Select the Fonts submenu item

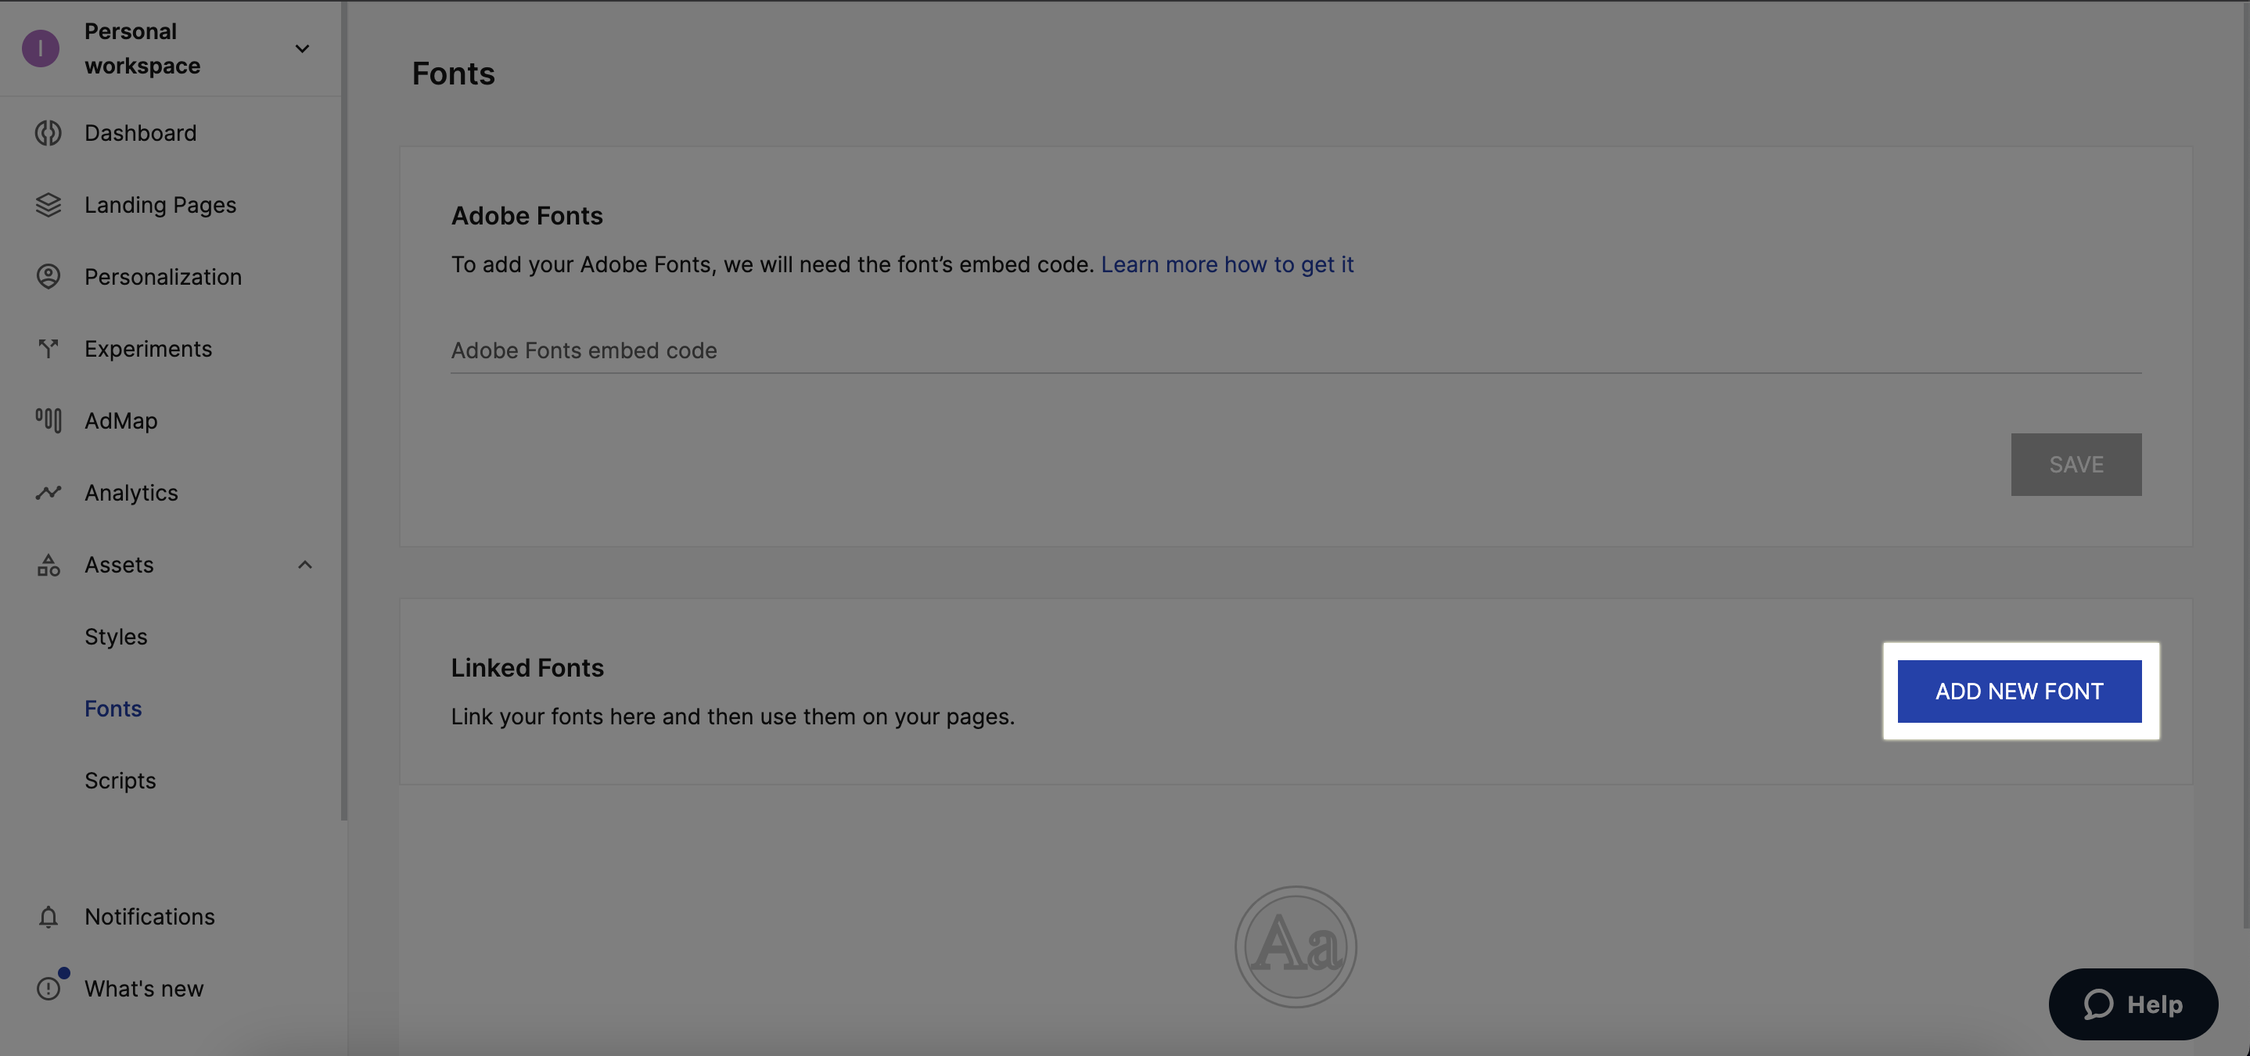click(x=113, y=709)
